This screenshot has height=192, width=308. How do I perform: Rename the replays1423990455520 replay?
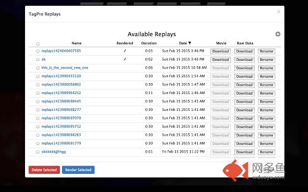click(x=266, y=76)
